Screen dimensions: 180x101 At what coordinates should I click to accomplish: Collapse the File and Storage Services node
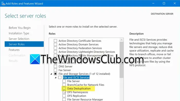click(51, 74)
